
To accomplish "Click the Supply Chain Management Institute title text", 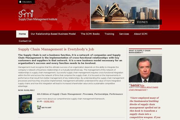I will point(38,19).
